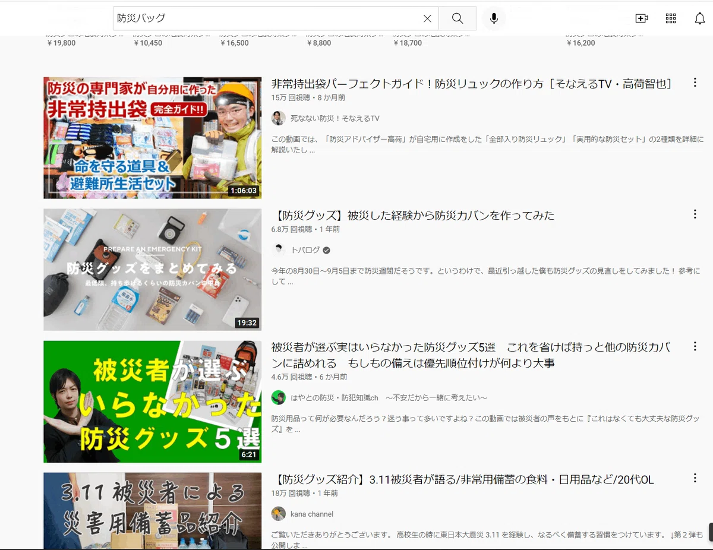Open more options for 非常持出袋パーフェクトガイド video
This screenshot has height=550, width=713.
tap(695, 83)
